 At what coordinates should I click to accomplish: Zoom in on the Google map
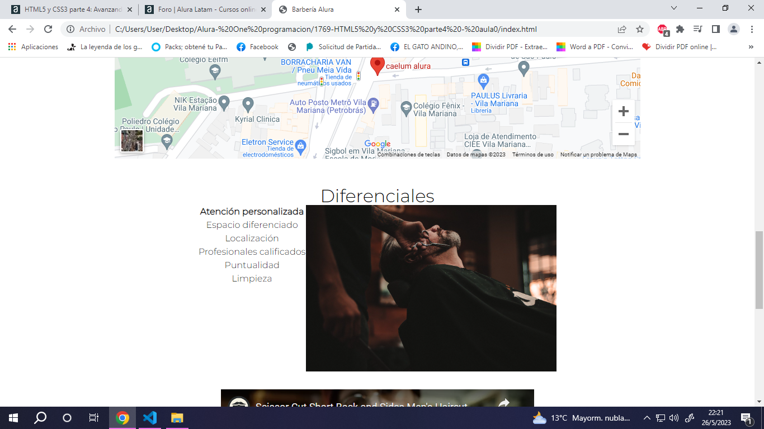[x=624, y=111]
